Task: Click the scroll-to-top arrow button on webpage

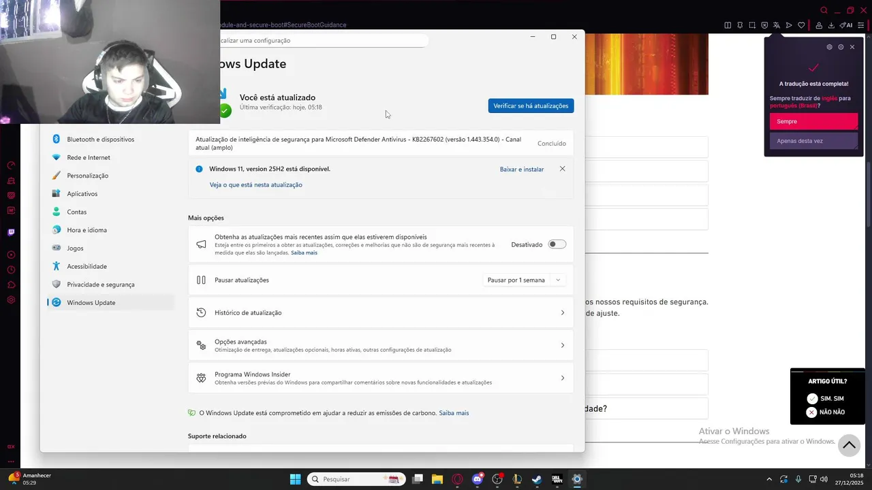Action: 849,445
